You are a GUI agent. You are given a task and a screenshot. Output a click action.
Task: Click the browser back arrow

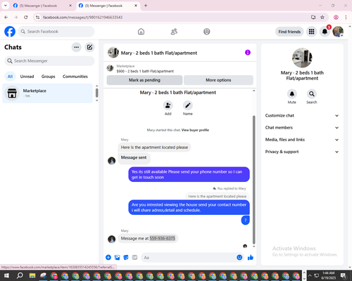(6, 17)
